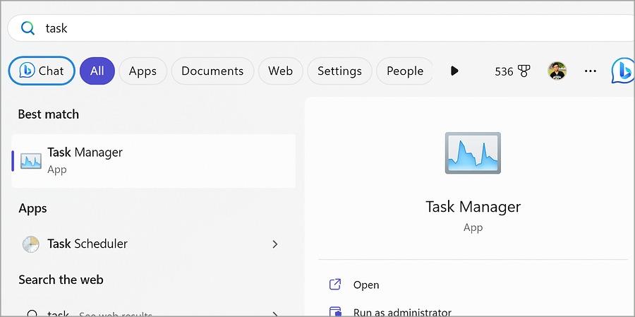Image resolution: width=635 pixels, height=317 pixels.
Task: Click the search magnifier icon in the search box
Action: [28, 28]
